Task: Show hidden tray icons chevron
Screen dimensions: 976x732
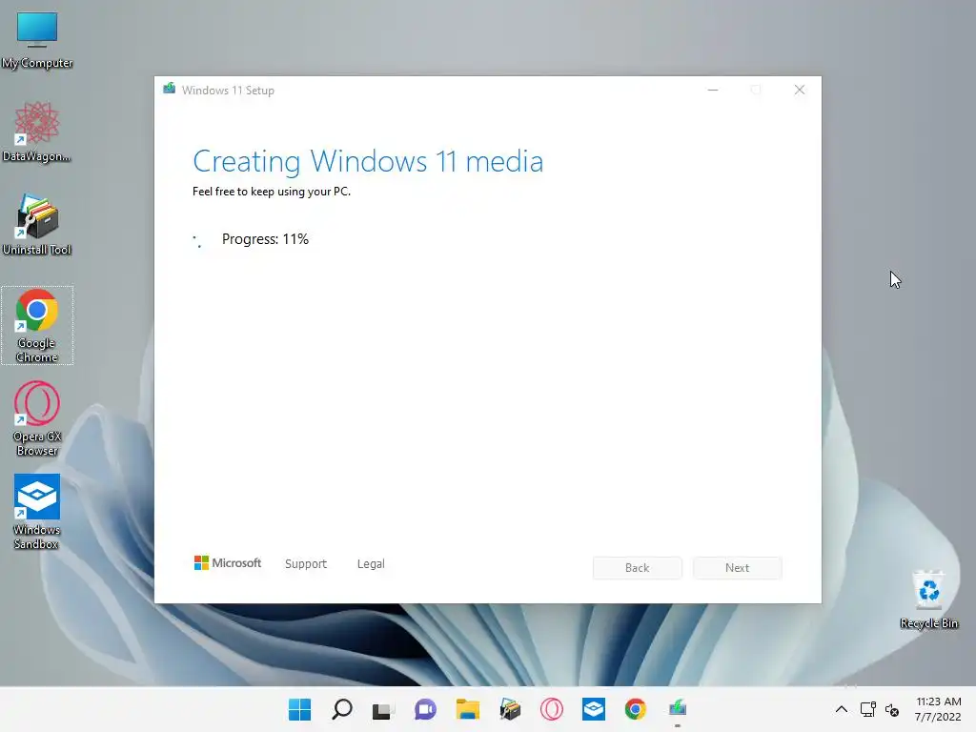Action: click(x=841, y=709)
